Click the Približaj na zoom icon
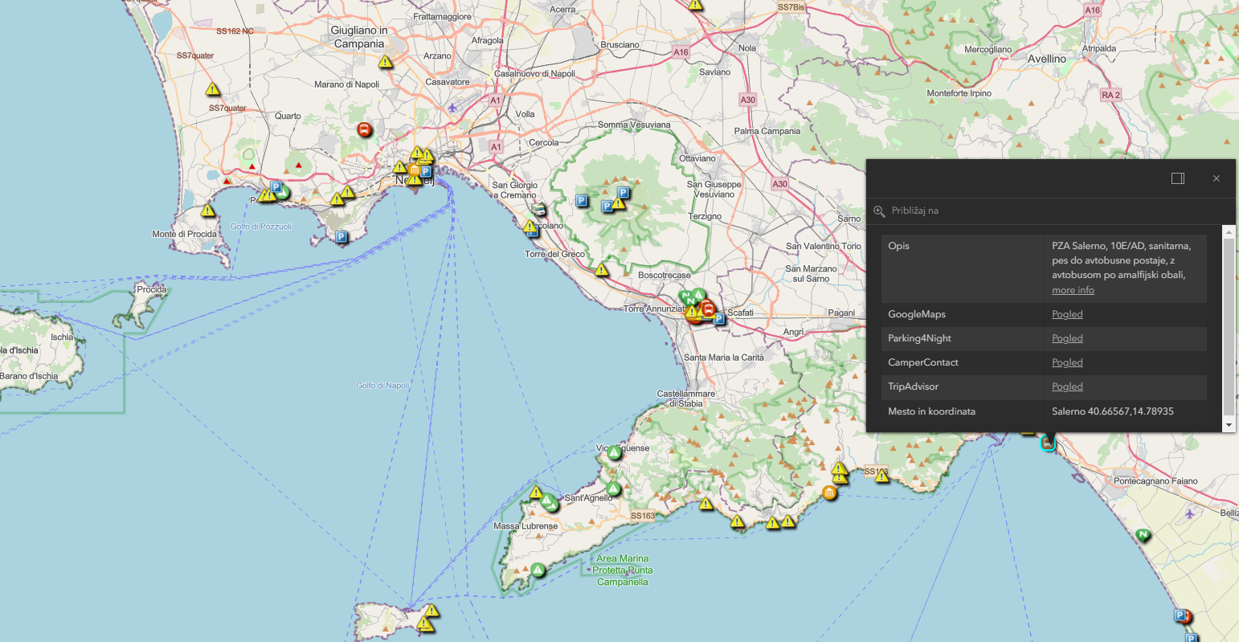This screenshot has height=642, width=1239. coord(879,211)
